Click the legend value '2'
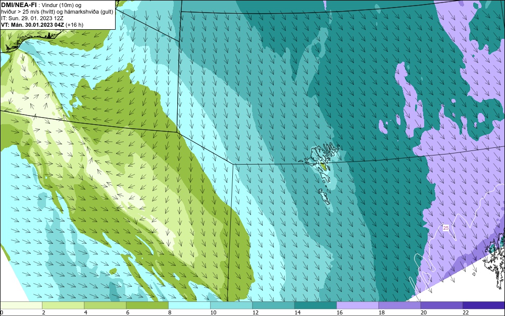505x316 pixels. pyautogui.click(x=43, y=312)
